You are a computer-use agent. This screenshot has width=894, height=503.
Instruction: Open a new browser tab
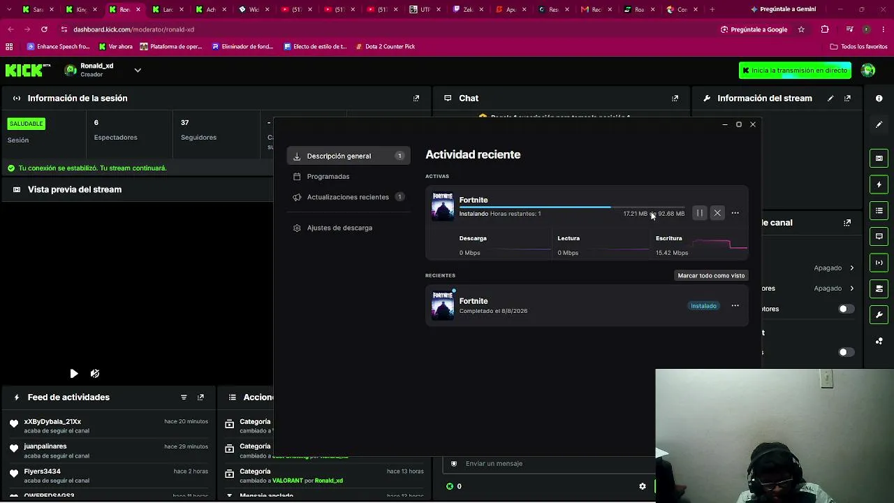712,9
